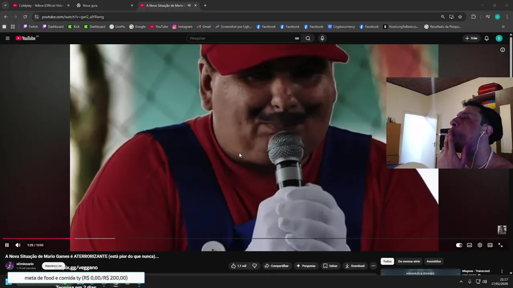Viewport: 513px width, 288px height.
Task: Open options menu for Magnus - Transcend video
Action: [501, 271]
